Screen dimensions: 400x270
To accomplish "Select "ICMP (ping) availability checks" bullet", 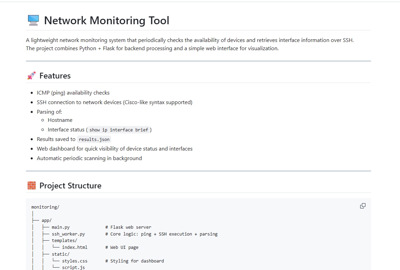I will coord(73,93).
